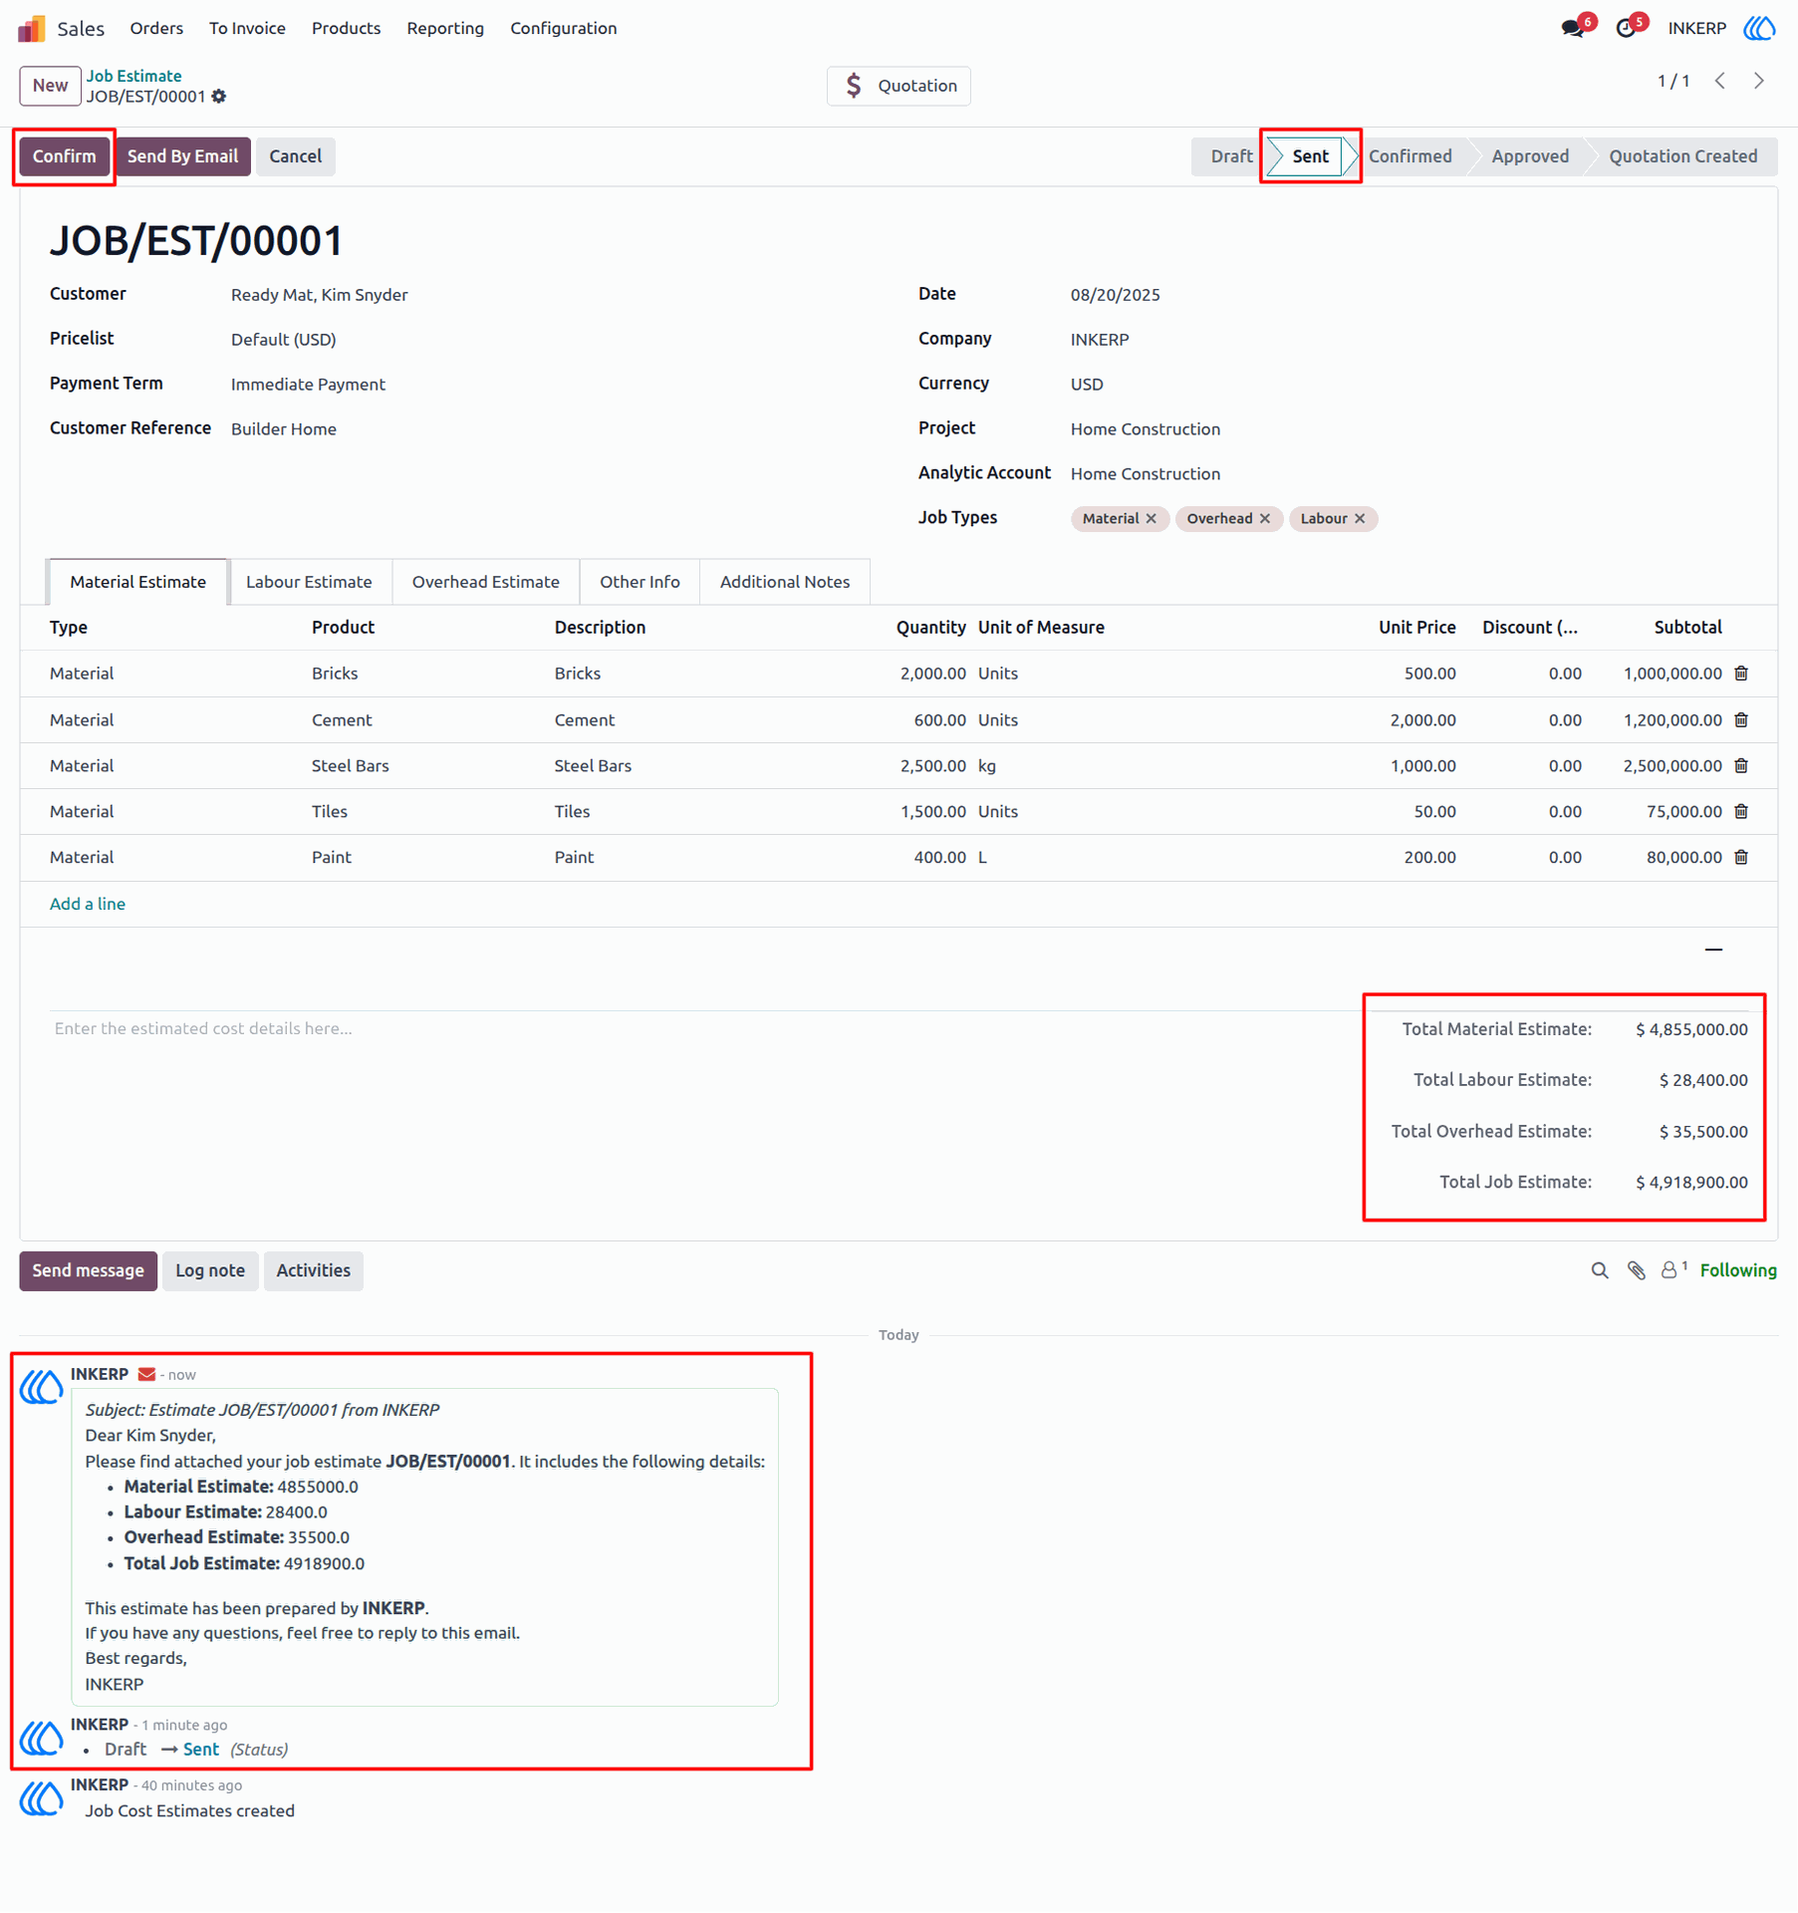Click the Log note button

coord(210,1270)
